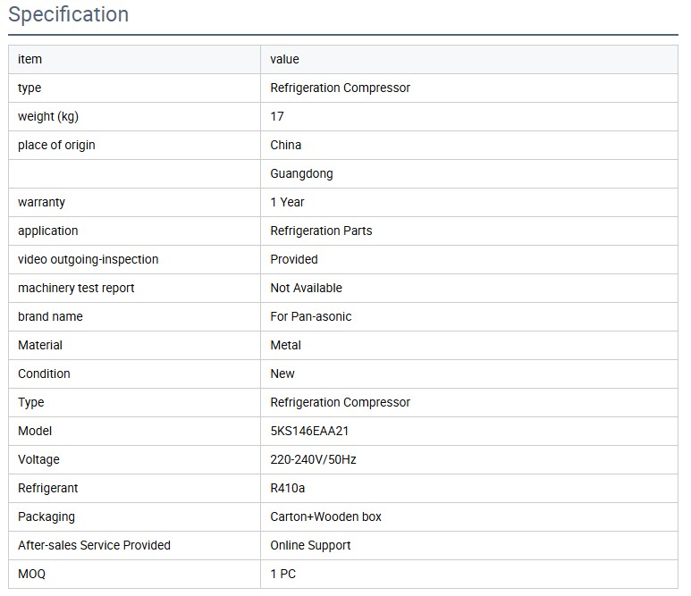Viewport: 691px width, 596px height.
Task: Click the 'place of origin' label
Action: [x=56, y=145]
